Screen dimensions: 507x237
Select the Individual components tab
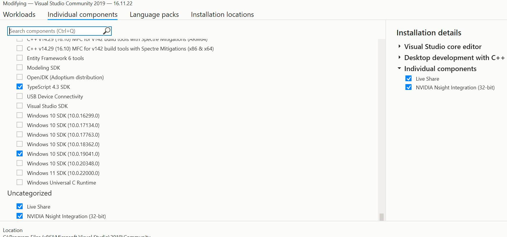(82, 15)
